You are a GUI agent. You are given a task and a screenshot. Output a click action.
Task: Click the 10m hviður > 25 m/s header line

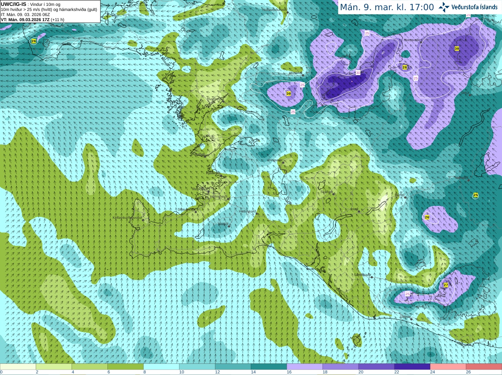[49, 9]
